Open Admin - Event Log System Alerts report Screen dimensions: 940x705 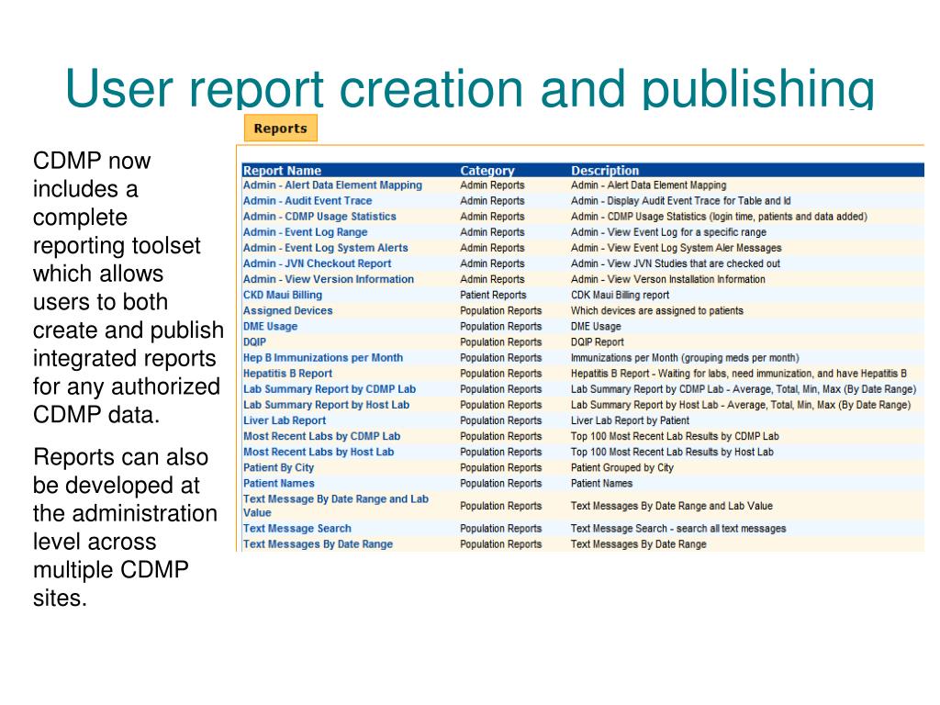pos(326,248)
